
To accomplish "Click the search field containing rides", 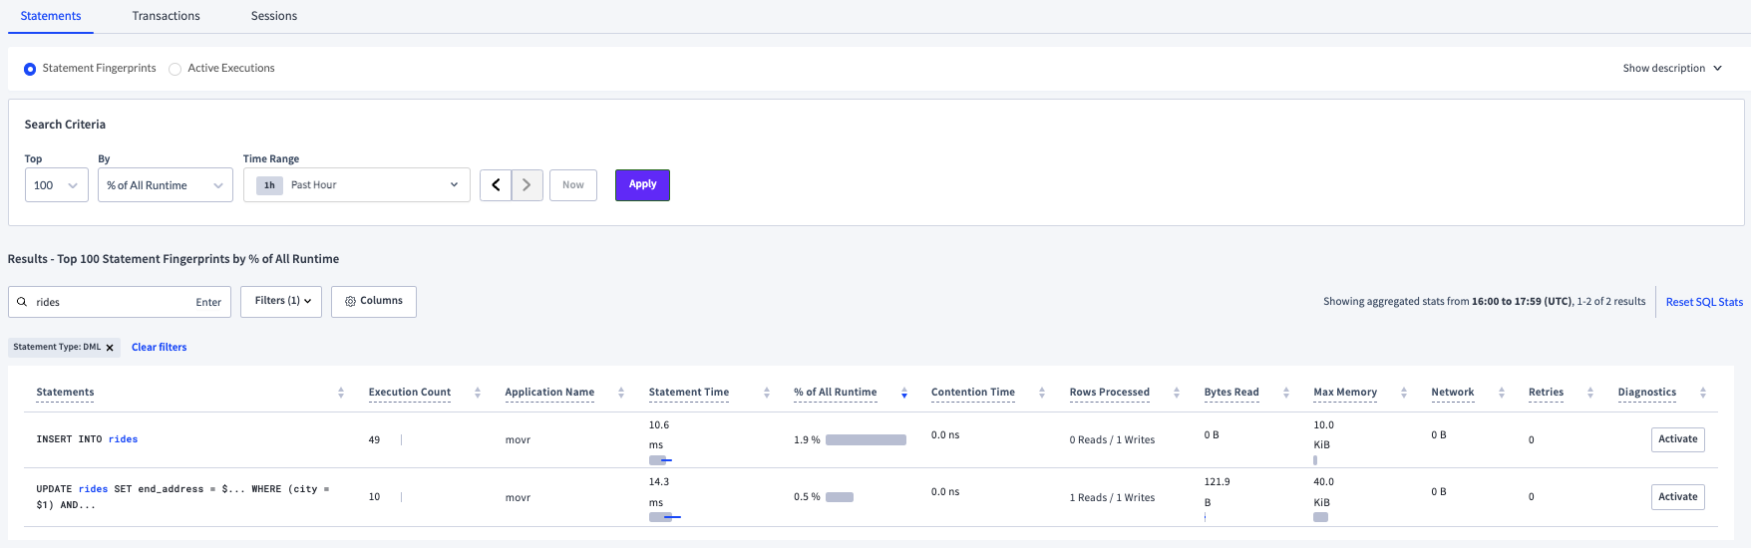I will point(110,302).
